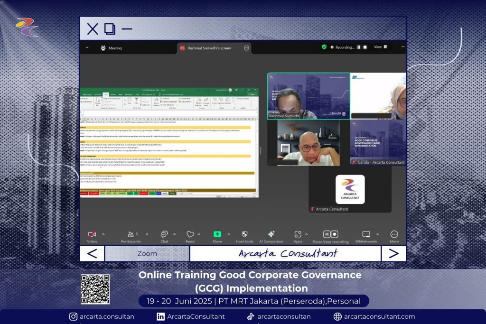This screenshot has width=486, height=324.
Task: Pause recording in the bottom toolbar
Action: pos(327,234)
